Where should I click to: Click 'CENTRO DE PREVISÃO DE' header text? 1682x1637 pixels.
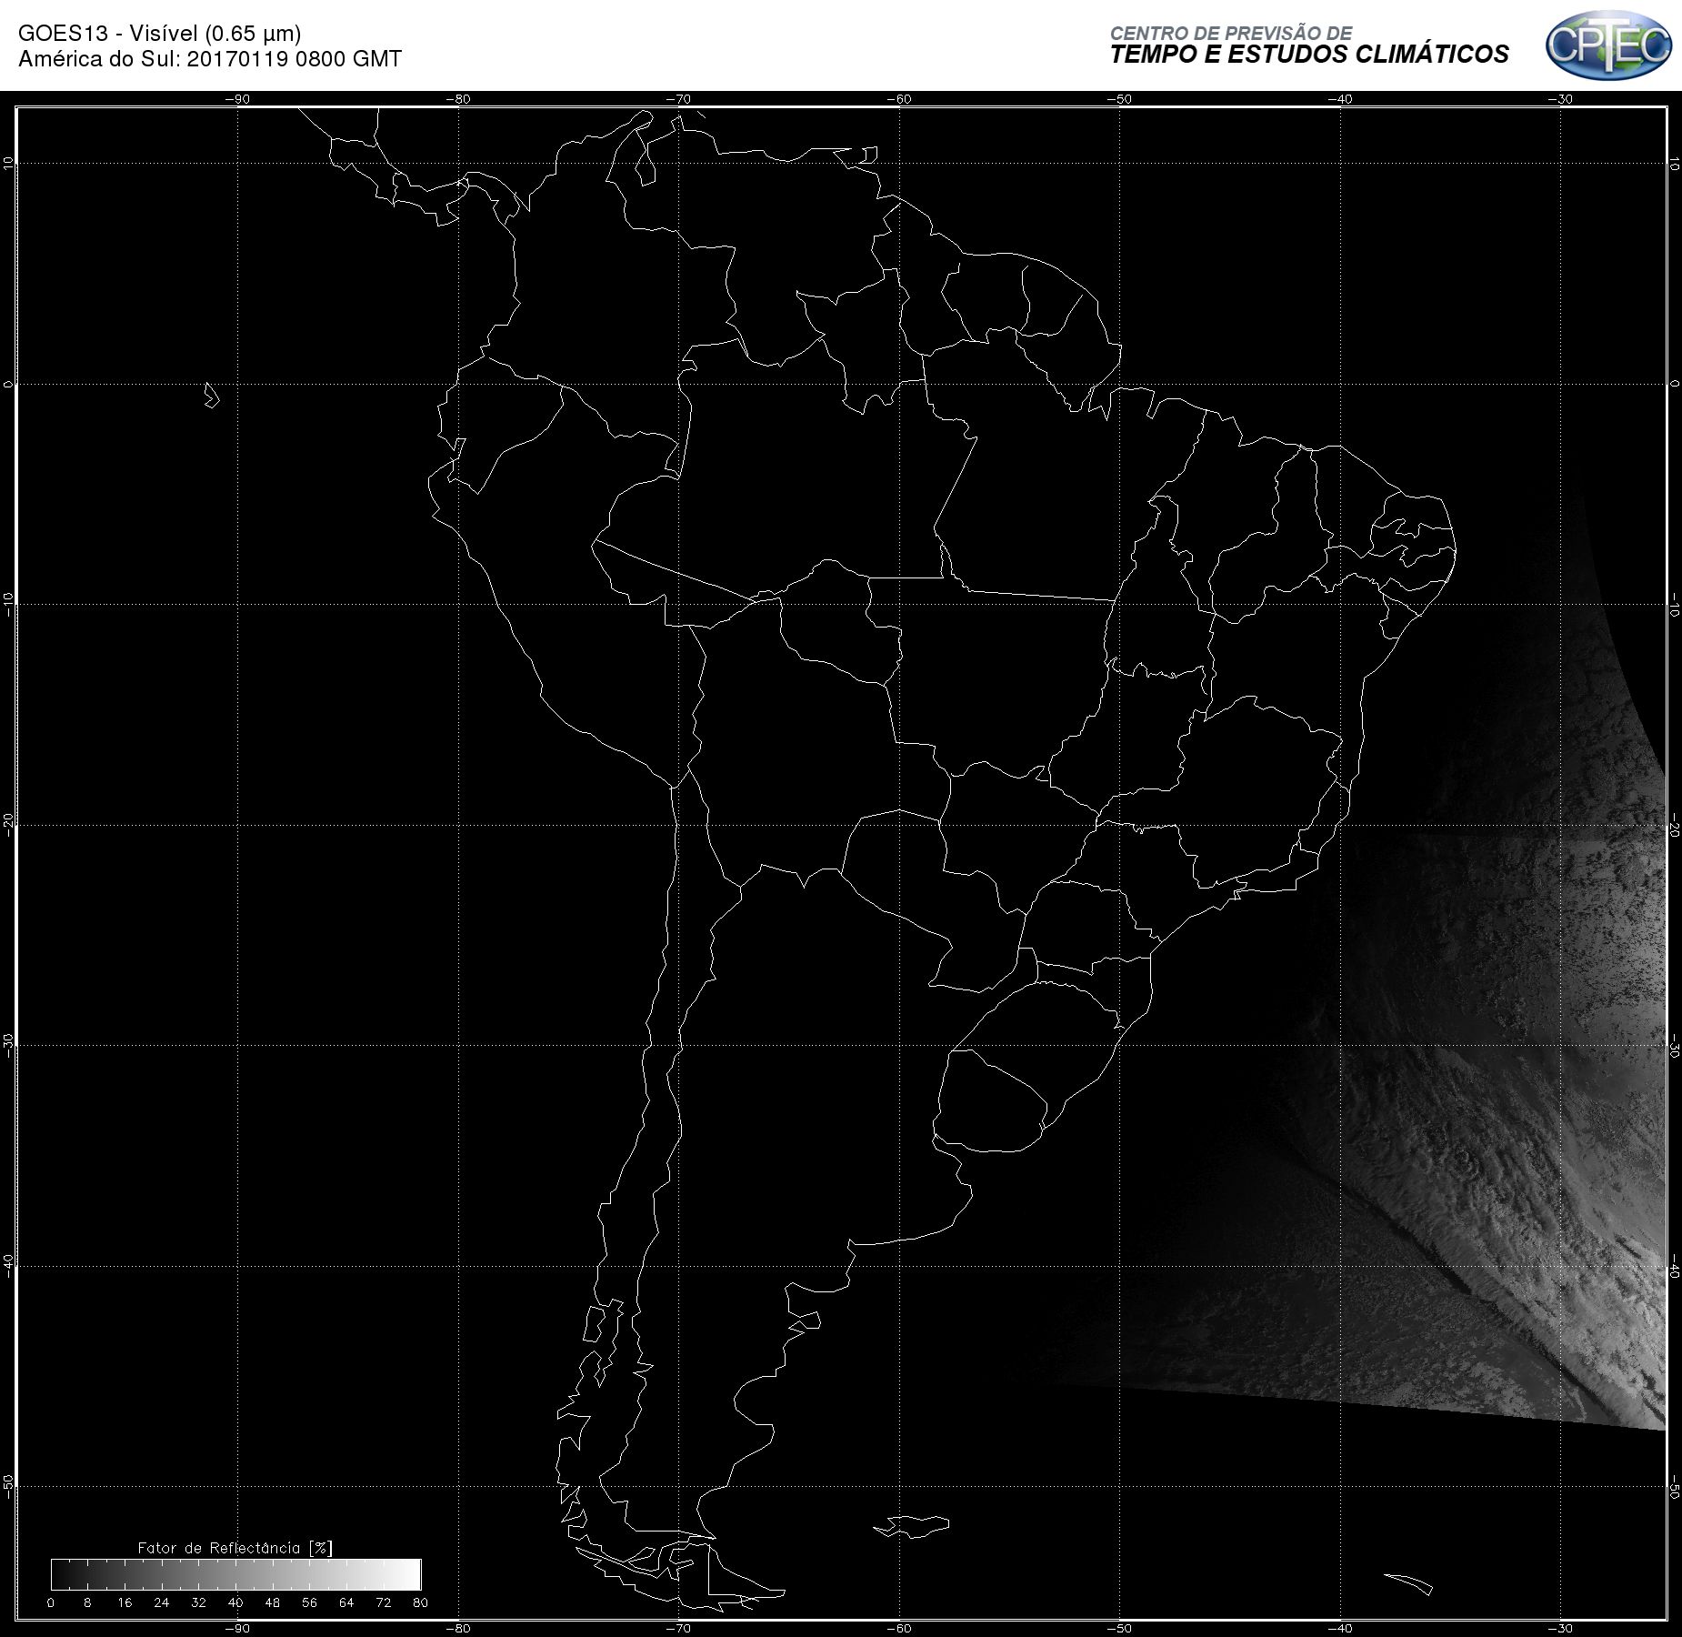1231,33
